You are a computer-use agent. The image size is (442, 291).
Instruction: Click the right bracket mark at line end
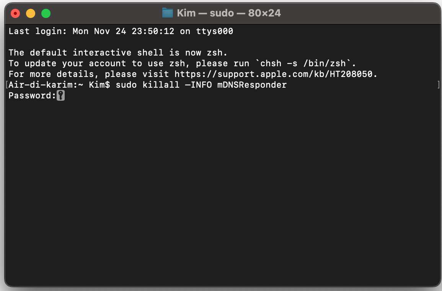[x=439, y=85]
